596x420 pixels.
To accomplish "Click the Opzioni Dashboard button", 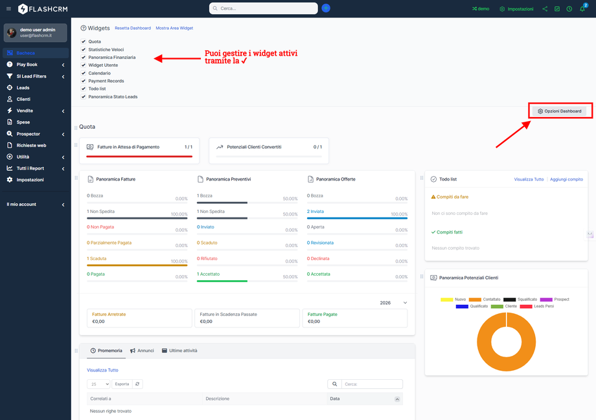I will 560,111.
